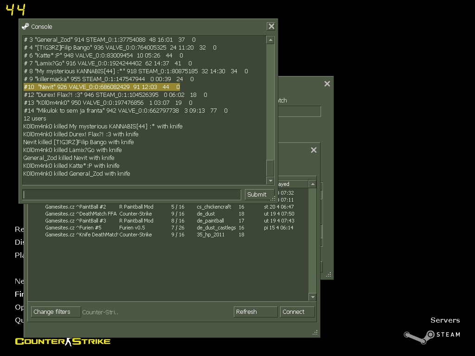
Task: Open Servers on the main menu
Action: 445,320
